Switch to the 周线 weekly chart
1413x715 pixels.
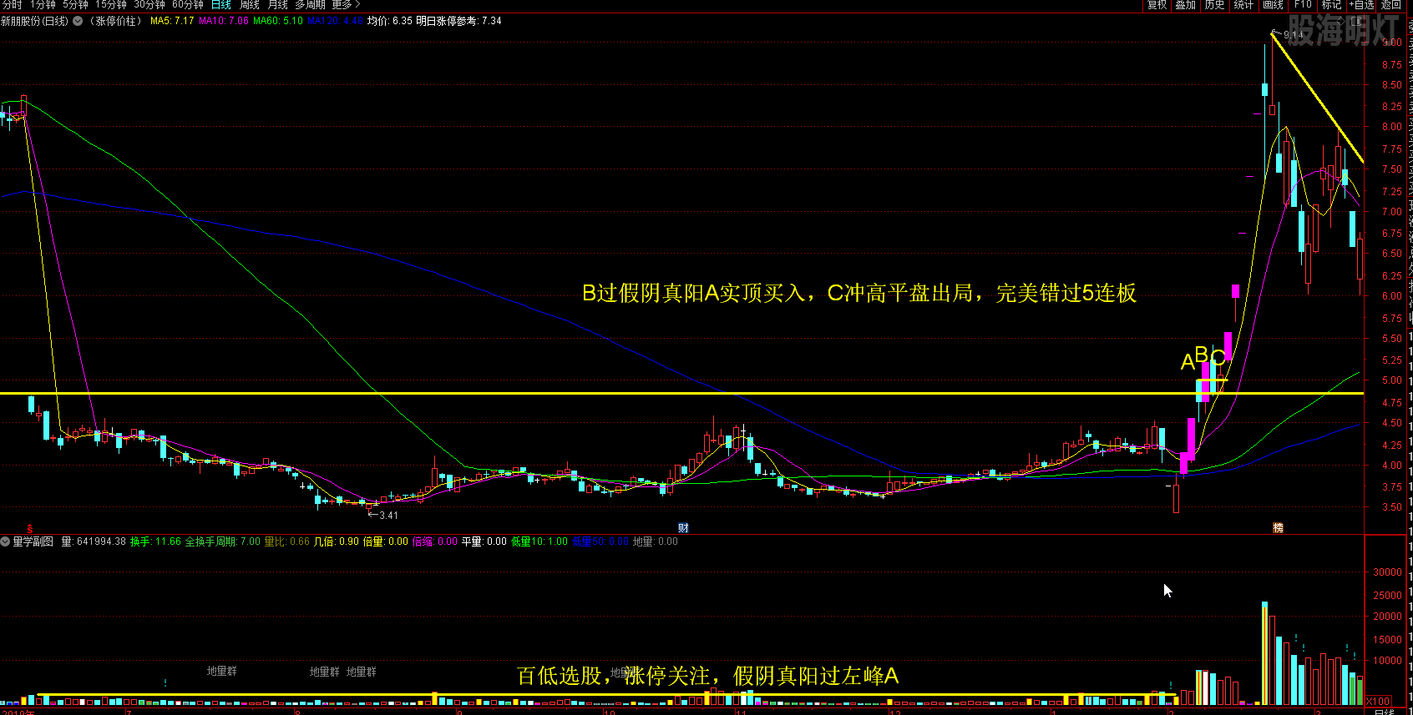(x=250, y=5)
